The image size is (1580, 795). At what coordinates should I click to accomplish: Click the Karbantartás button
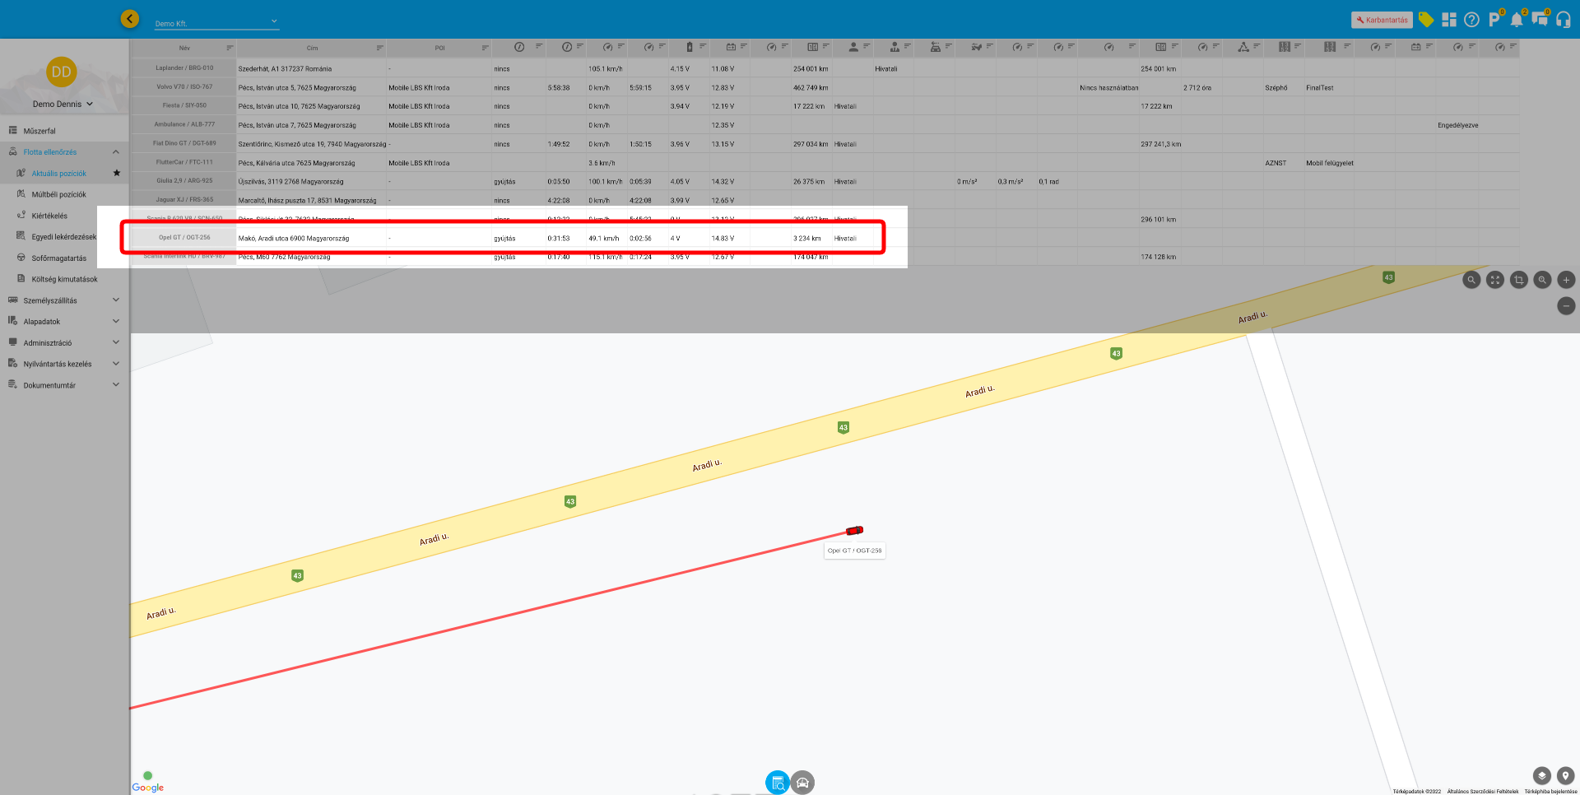(1382, 20)
